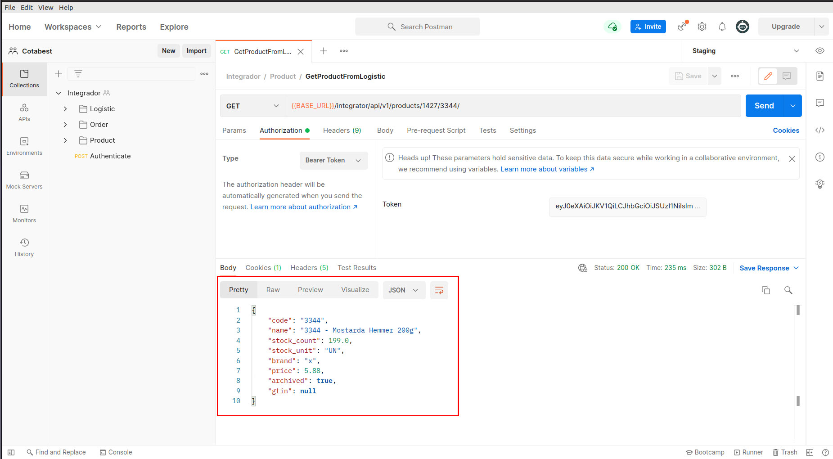833x459 pixels.
Task: Open the Learn more about variables link
Action: (547, 169)
